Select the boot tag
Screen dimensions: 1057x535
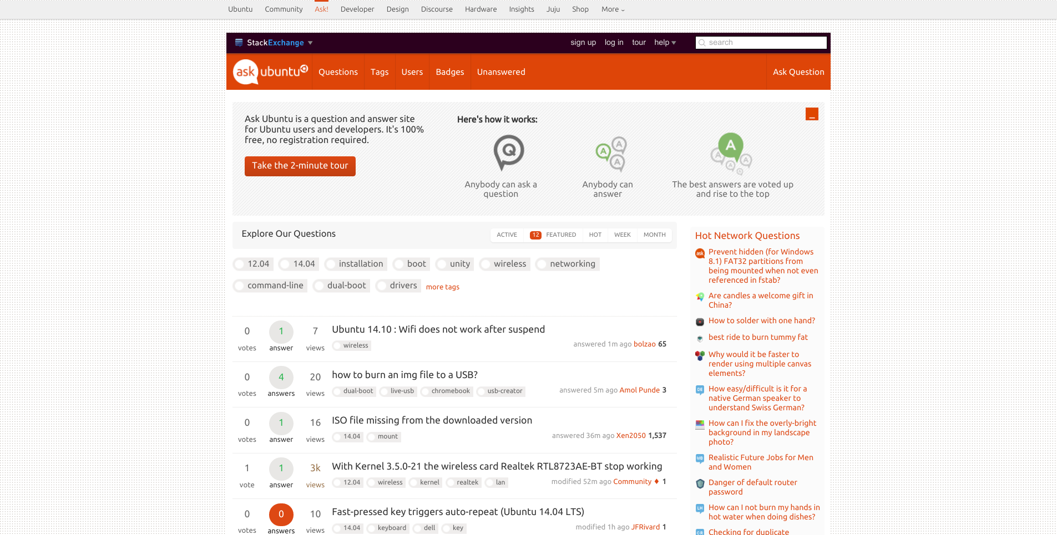point(411,264)
